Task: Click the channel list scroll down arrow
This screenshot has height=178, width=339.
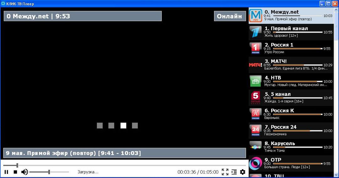Action: 336,175
